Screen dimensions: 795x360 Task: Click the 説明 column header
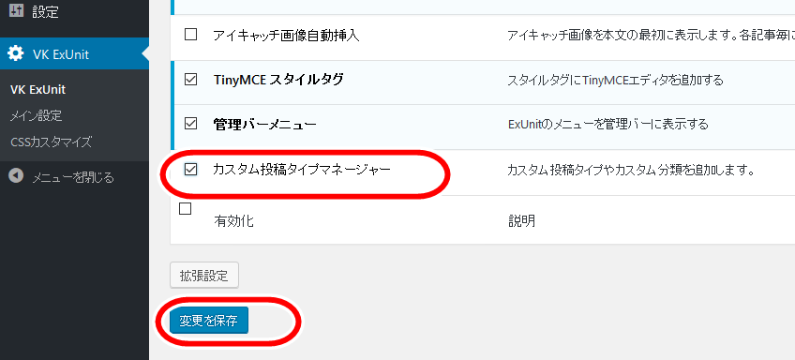[x=521, y=221]
